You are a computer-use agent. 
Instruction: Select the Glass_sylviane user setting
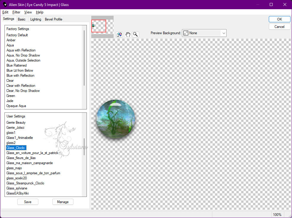[17, 188]
